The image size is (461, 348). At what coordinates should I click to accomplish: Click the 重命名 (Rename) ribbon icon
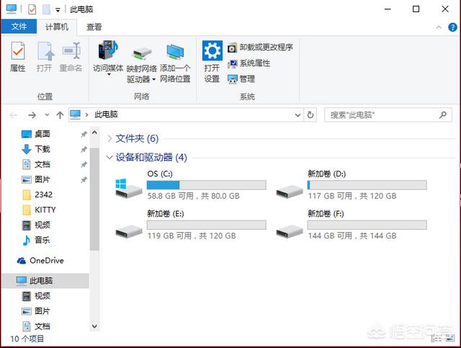coord(71,50)
